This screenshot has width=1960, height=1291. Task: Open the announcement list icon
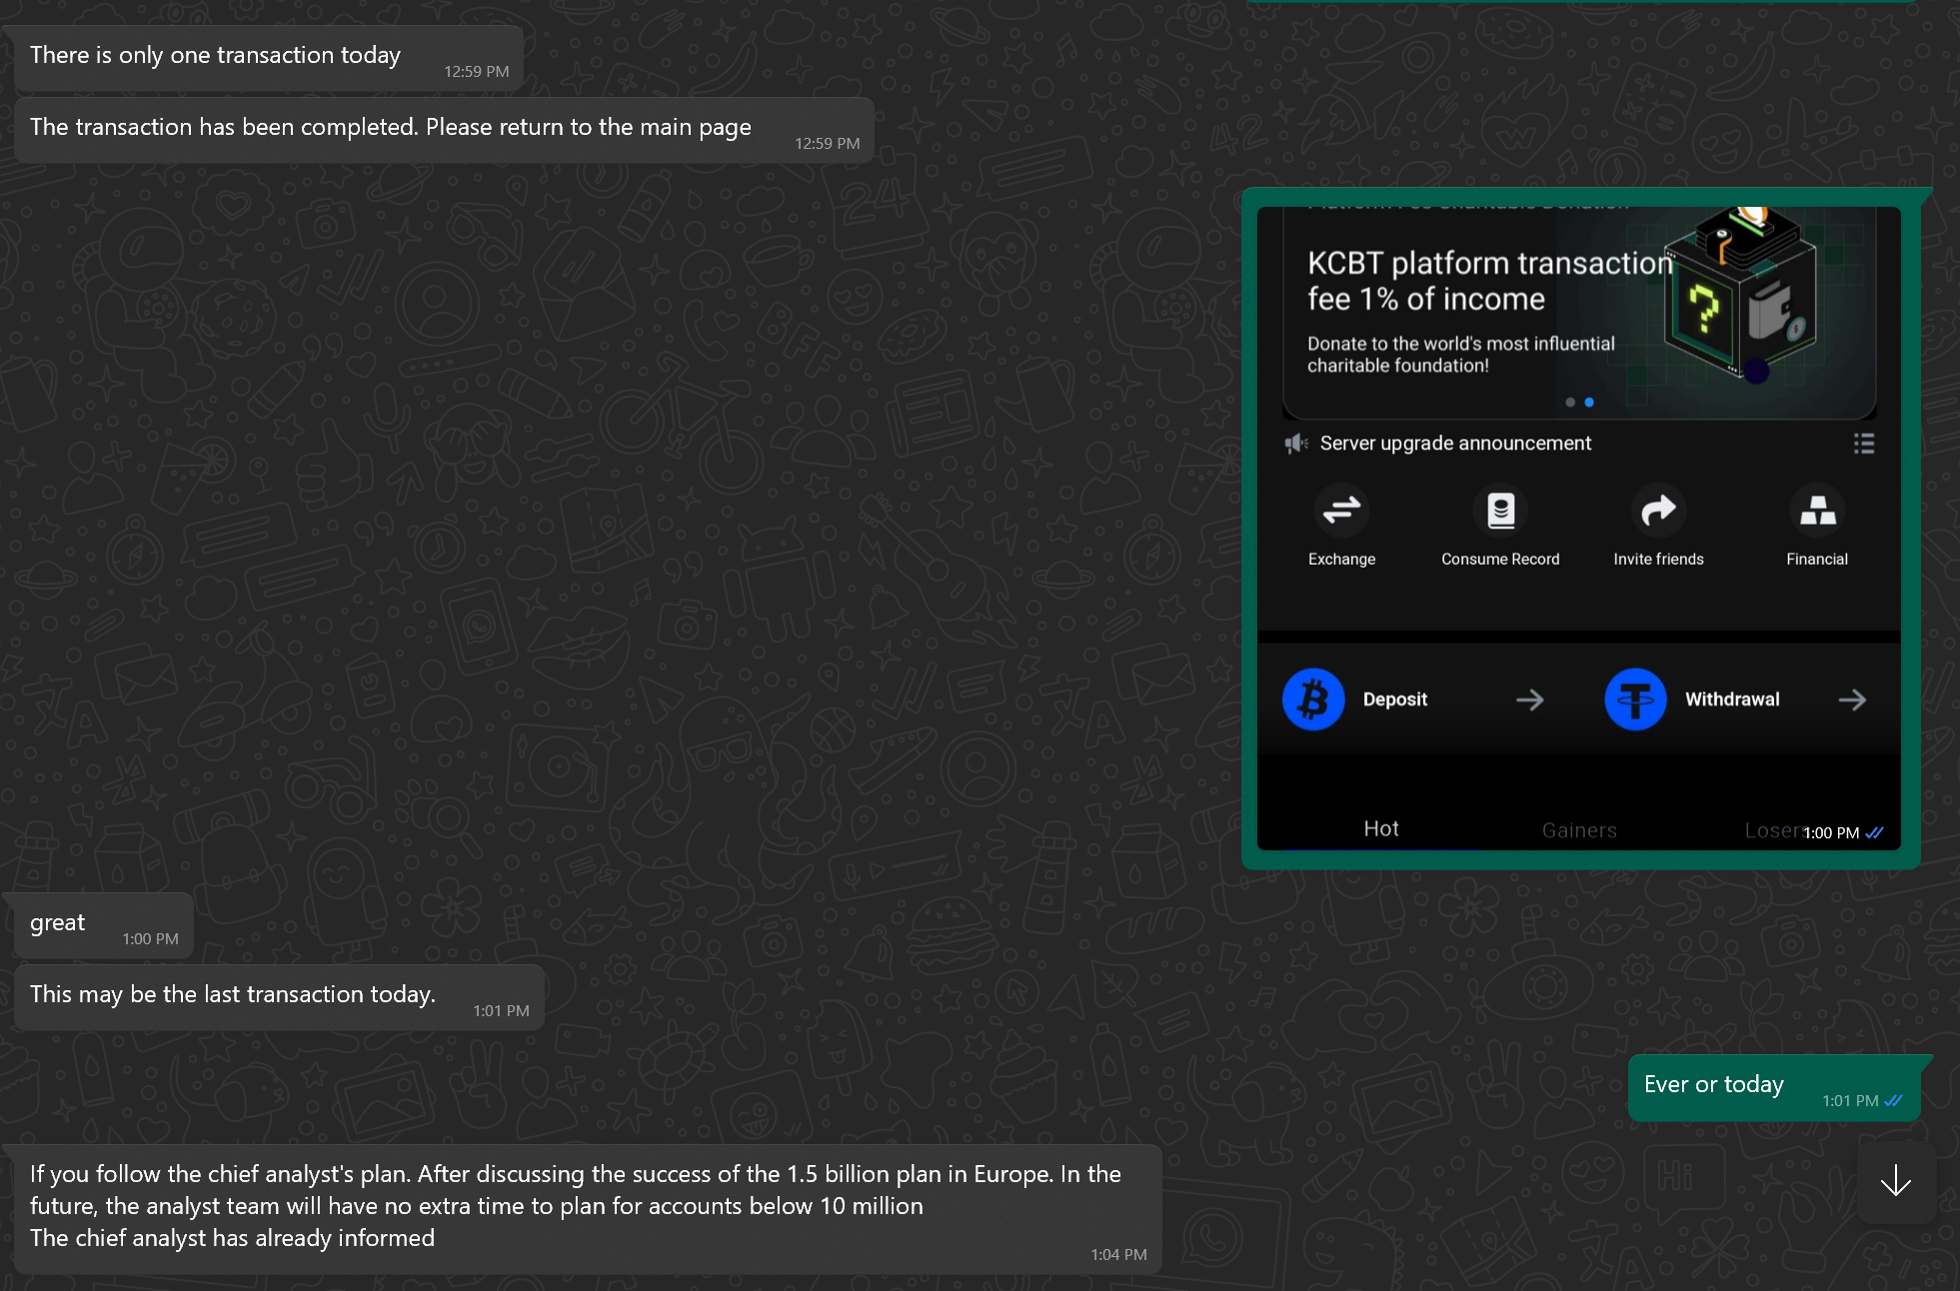tap(1863, 444)
